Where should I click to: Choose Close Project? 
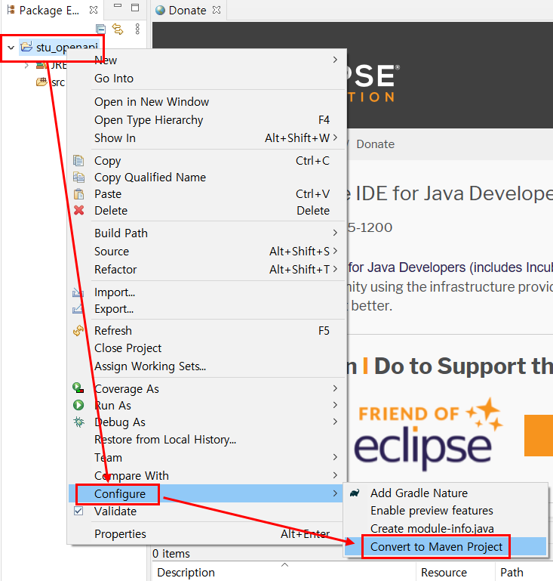(128, 348)
